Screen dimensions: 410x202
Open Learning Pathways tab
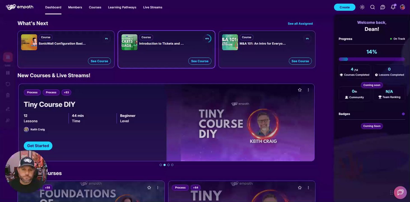tap(122, 7)
